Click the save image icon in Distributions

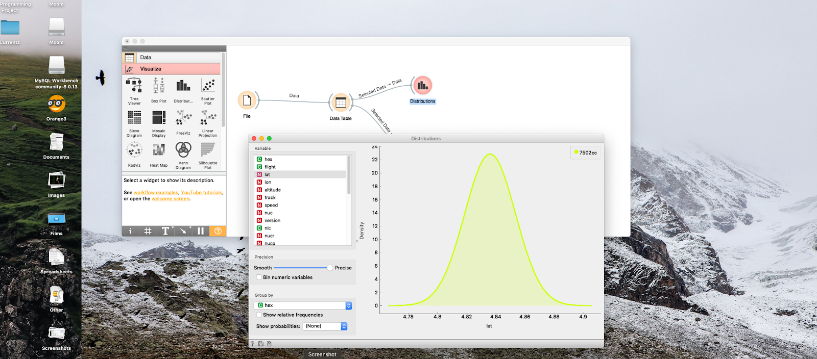(260, 344)
